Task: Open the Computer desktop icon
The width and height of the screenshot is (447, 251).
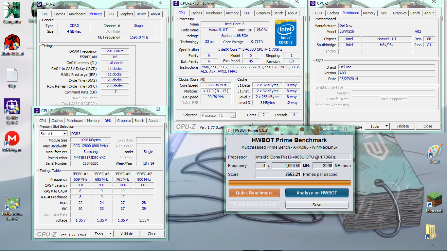Action: (12, 12)
